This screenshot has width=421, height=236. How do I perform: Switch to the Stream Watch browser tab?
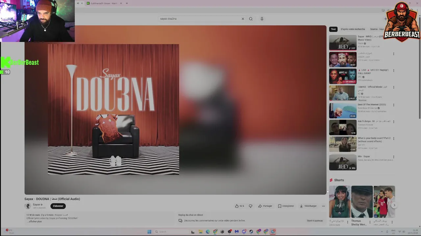tap(104, 3)
